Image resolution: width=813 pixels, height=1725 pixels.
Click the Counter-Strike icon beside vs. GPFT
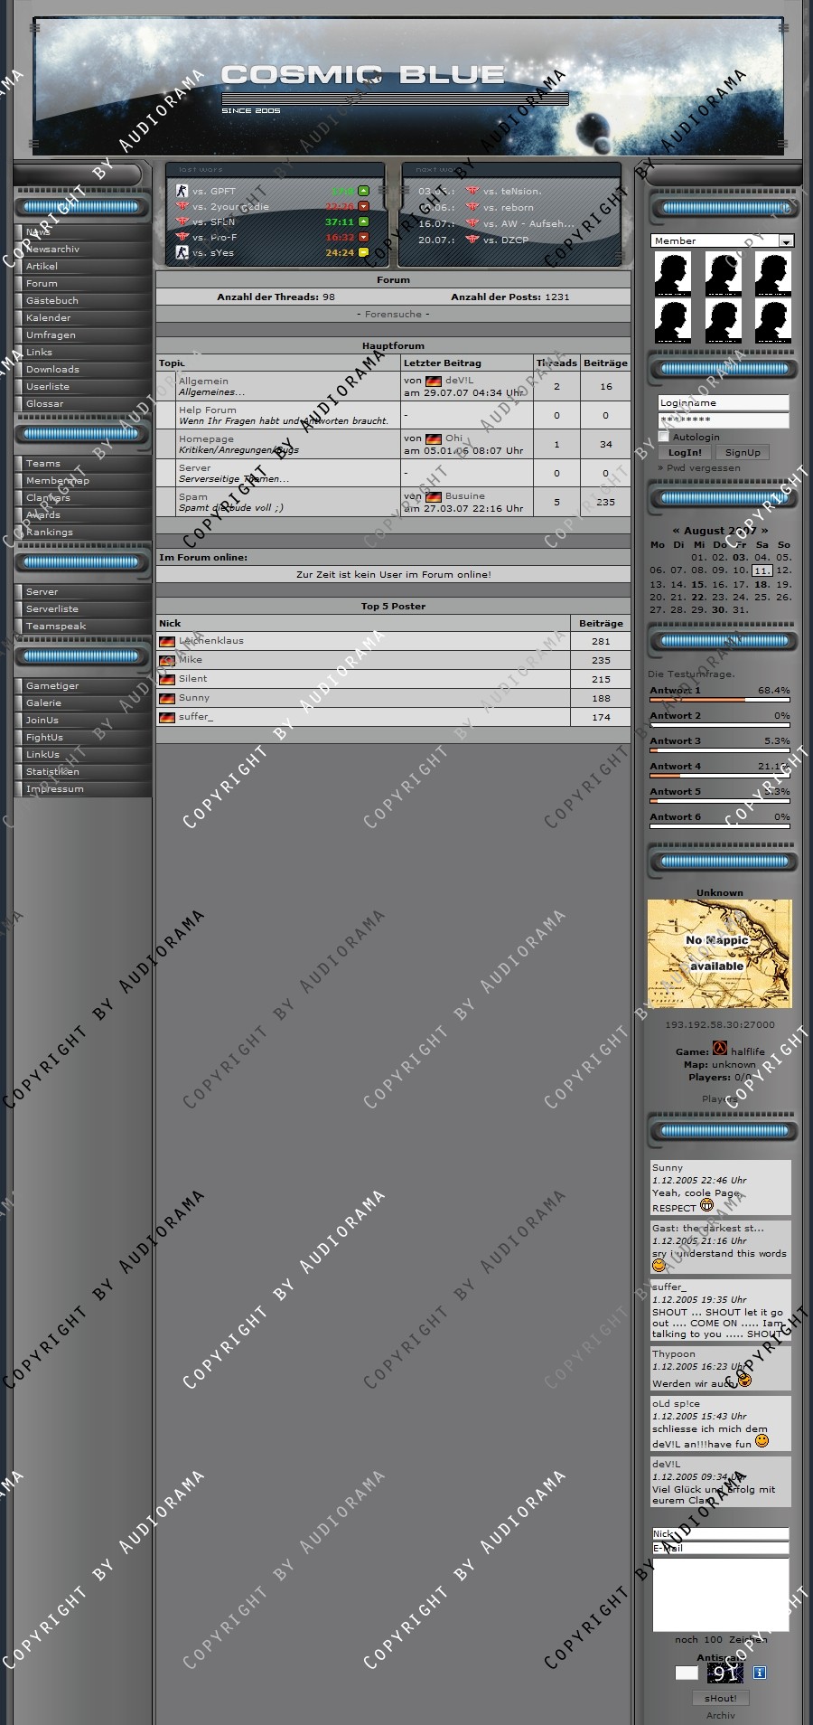[182, 191]
